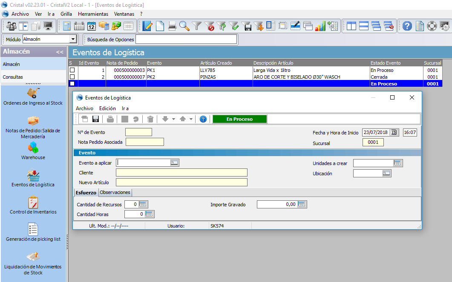452x282 pixels.
Task: Switch to the Observaciones tab
Action: coord(115,192)
